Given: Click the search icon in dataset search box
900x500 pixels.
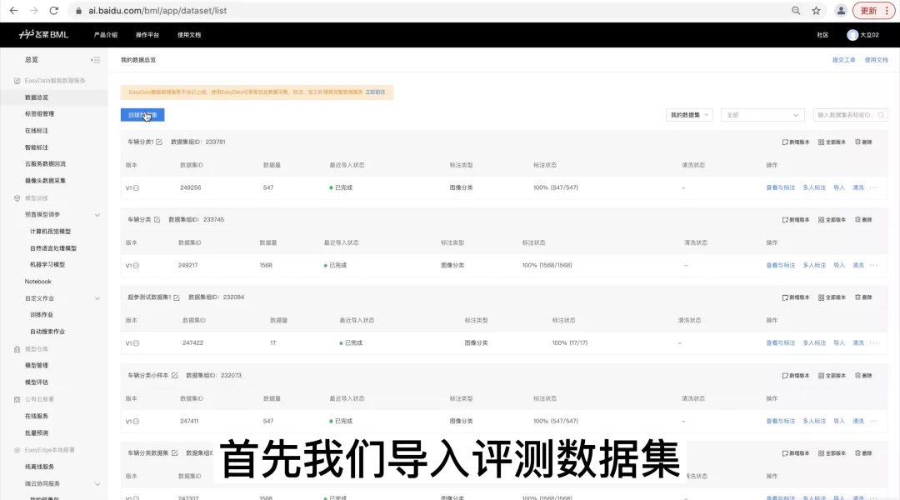Looking at the screenshot, I should point(881,115).
